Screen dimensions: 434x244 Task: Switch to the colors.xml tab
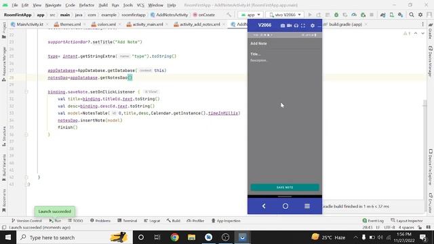pyautogui.click(x=106, y=24)
